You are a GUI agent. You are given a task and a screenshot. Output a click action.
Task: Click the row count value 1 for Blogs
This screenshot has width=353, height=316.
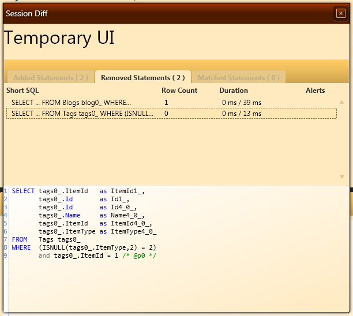pos(166,103)
